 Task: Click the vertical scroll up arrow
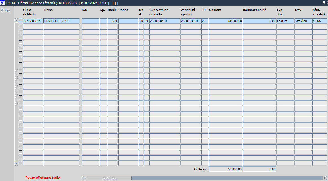pyautogui.click(x=16, y=20)
